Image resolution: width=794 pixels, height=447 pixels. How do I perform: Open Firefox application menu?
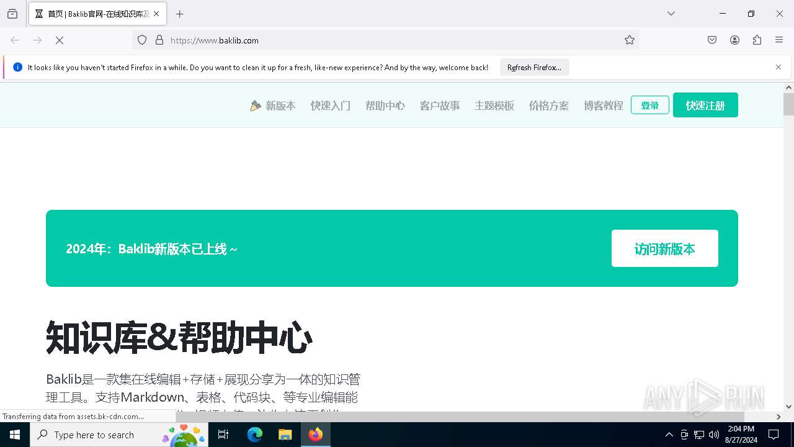pyautogui.click(x=779, y=40)
